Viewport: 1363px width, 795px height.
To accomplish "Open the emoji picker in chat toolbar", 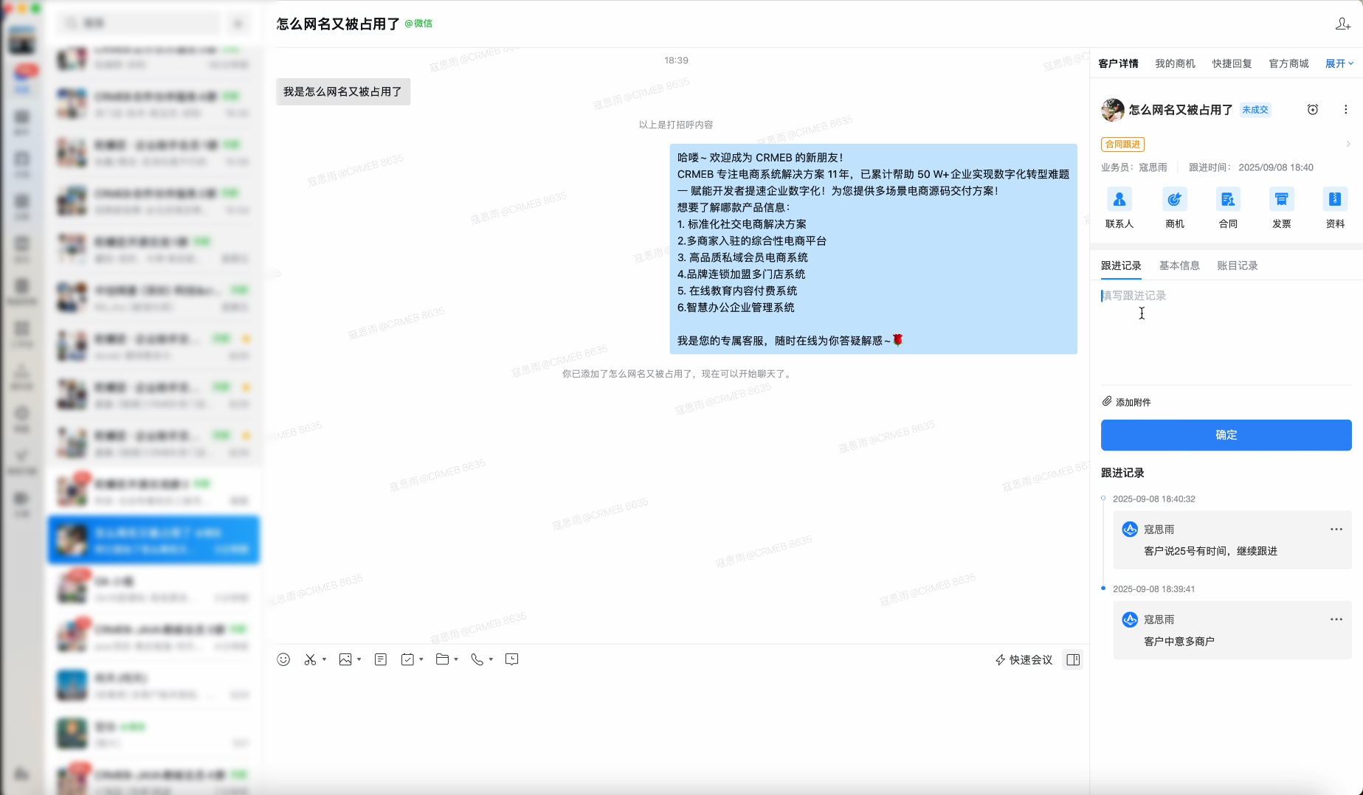I will tap(283, 659).
